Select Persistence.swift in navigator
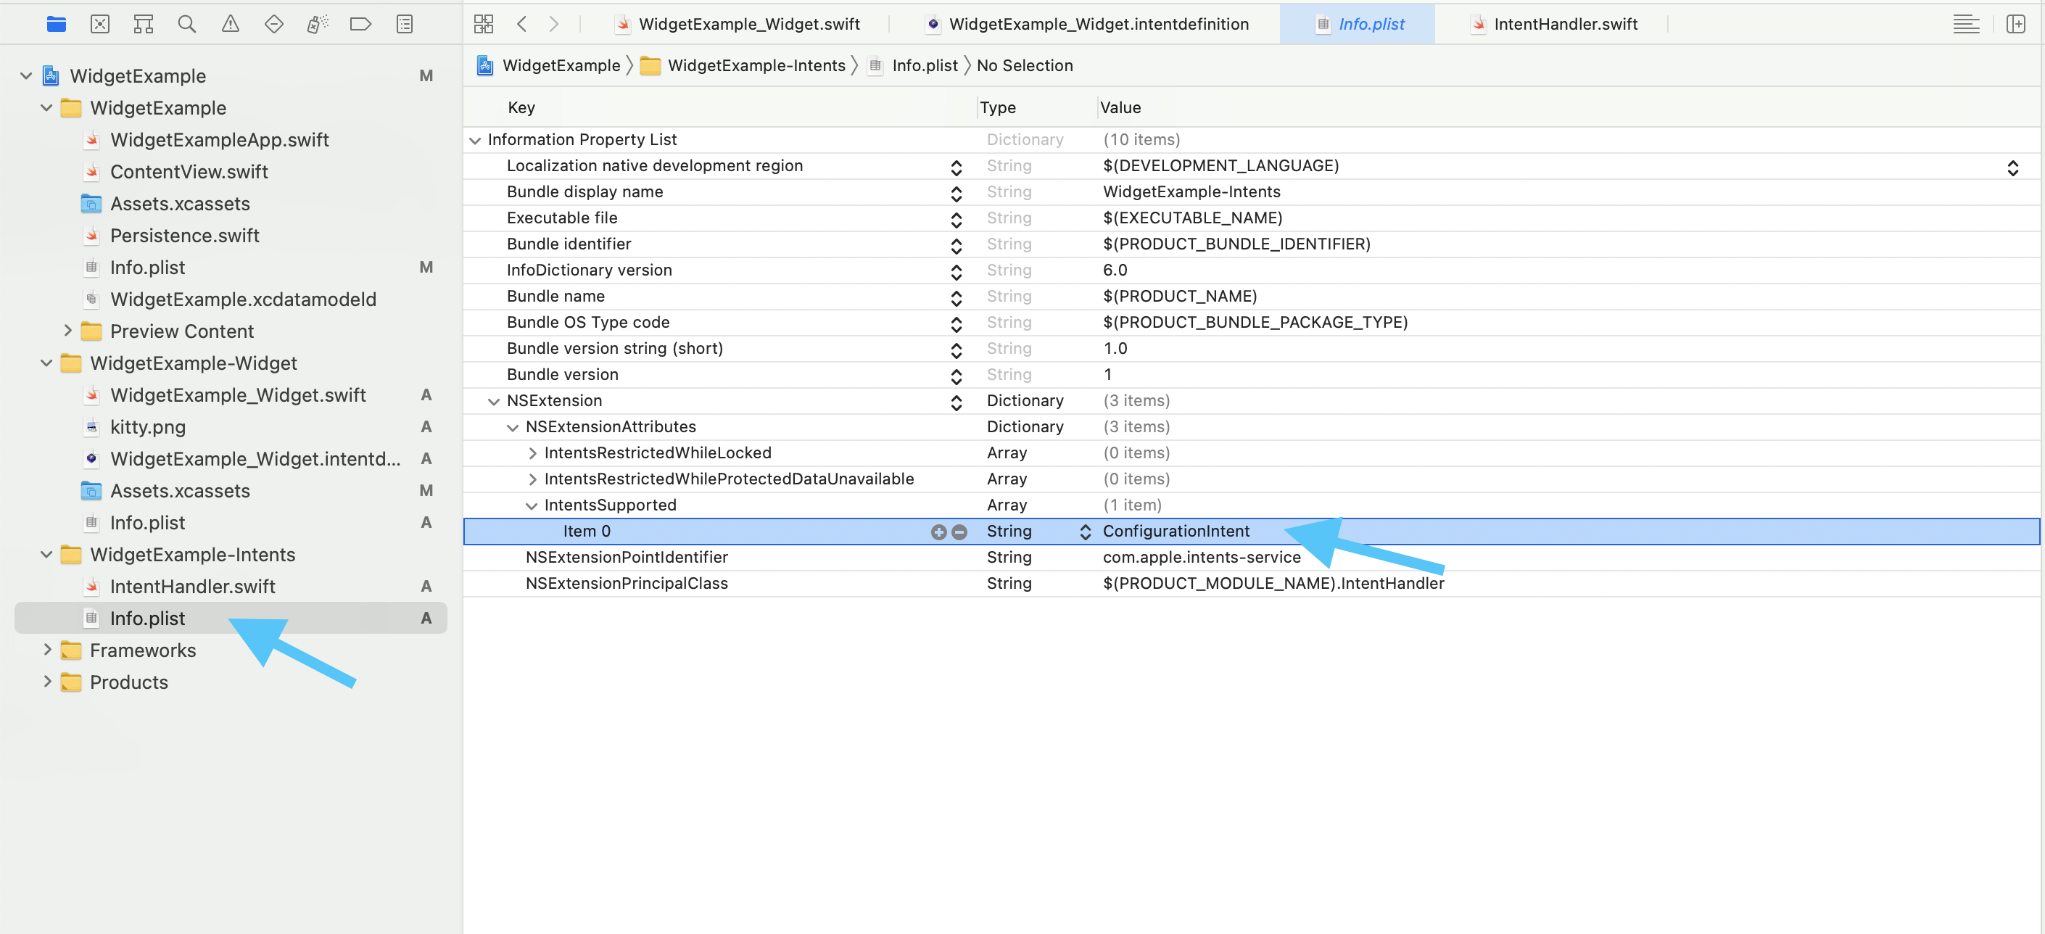The width and height of the screenshot is (2045, 934). (x=184, y=236)
